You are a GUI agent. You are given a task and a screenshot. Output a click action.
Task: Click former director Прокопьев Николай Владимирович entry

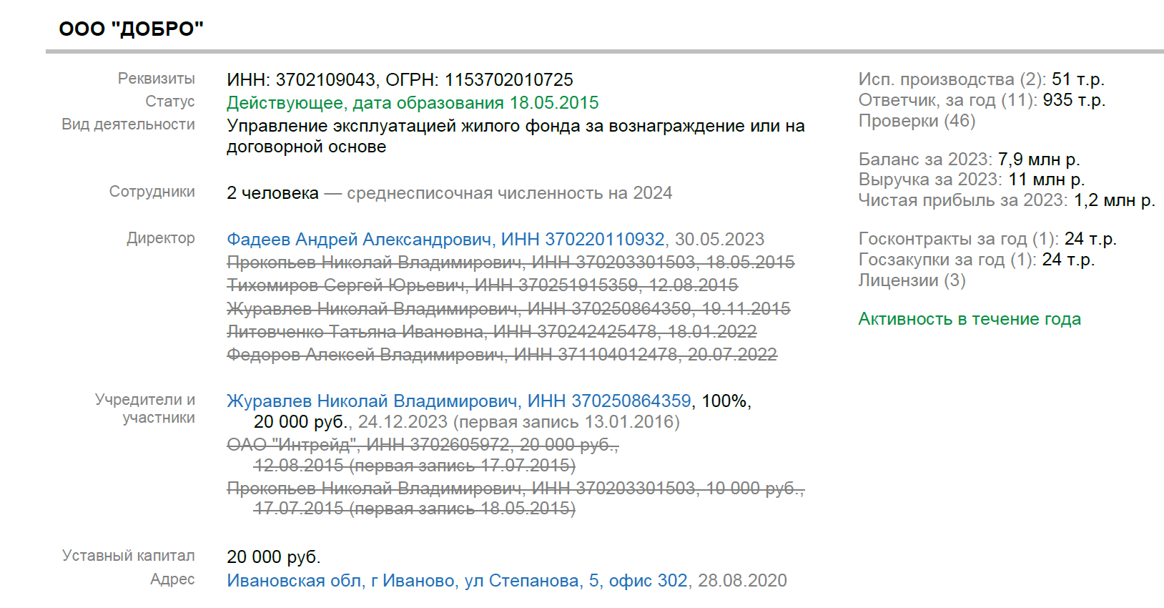click(510, 263)
